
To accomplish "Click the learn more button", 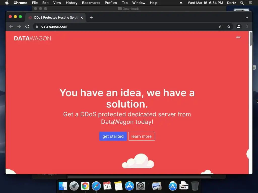I will click(142, 136).
